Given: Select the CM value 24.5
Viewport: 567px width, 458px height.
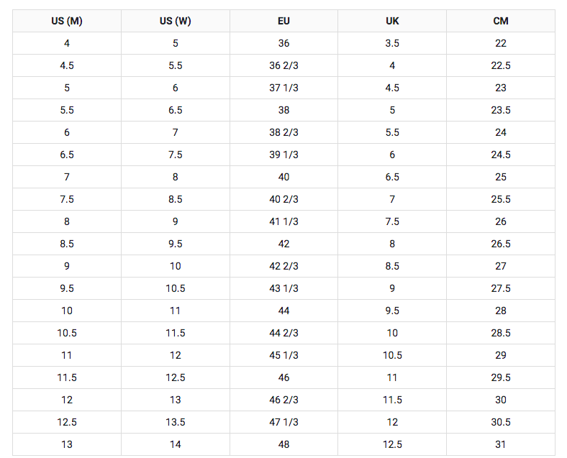Looking at the screenshot, I should (501, 155).
